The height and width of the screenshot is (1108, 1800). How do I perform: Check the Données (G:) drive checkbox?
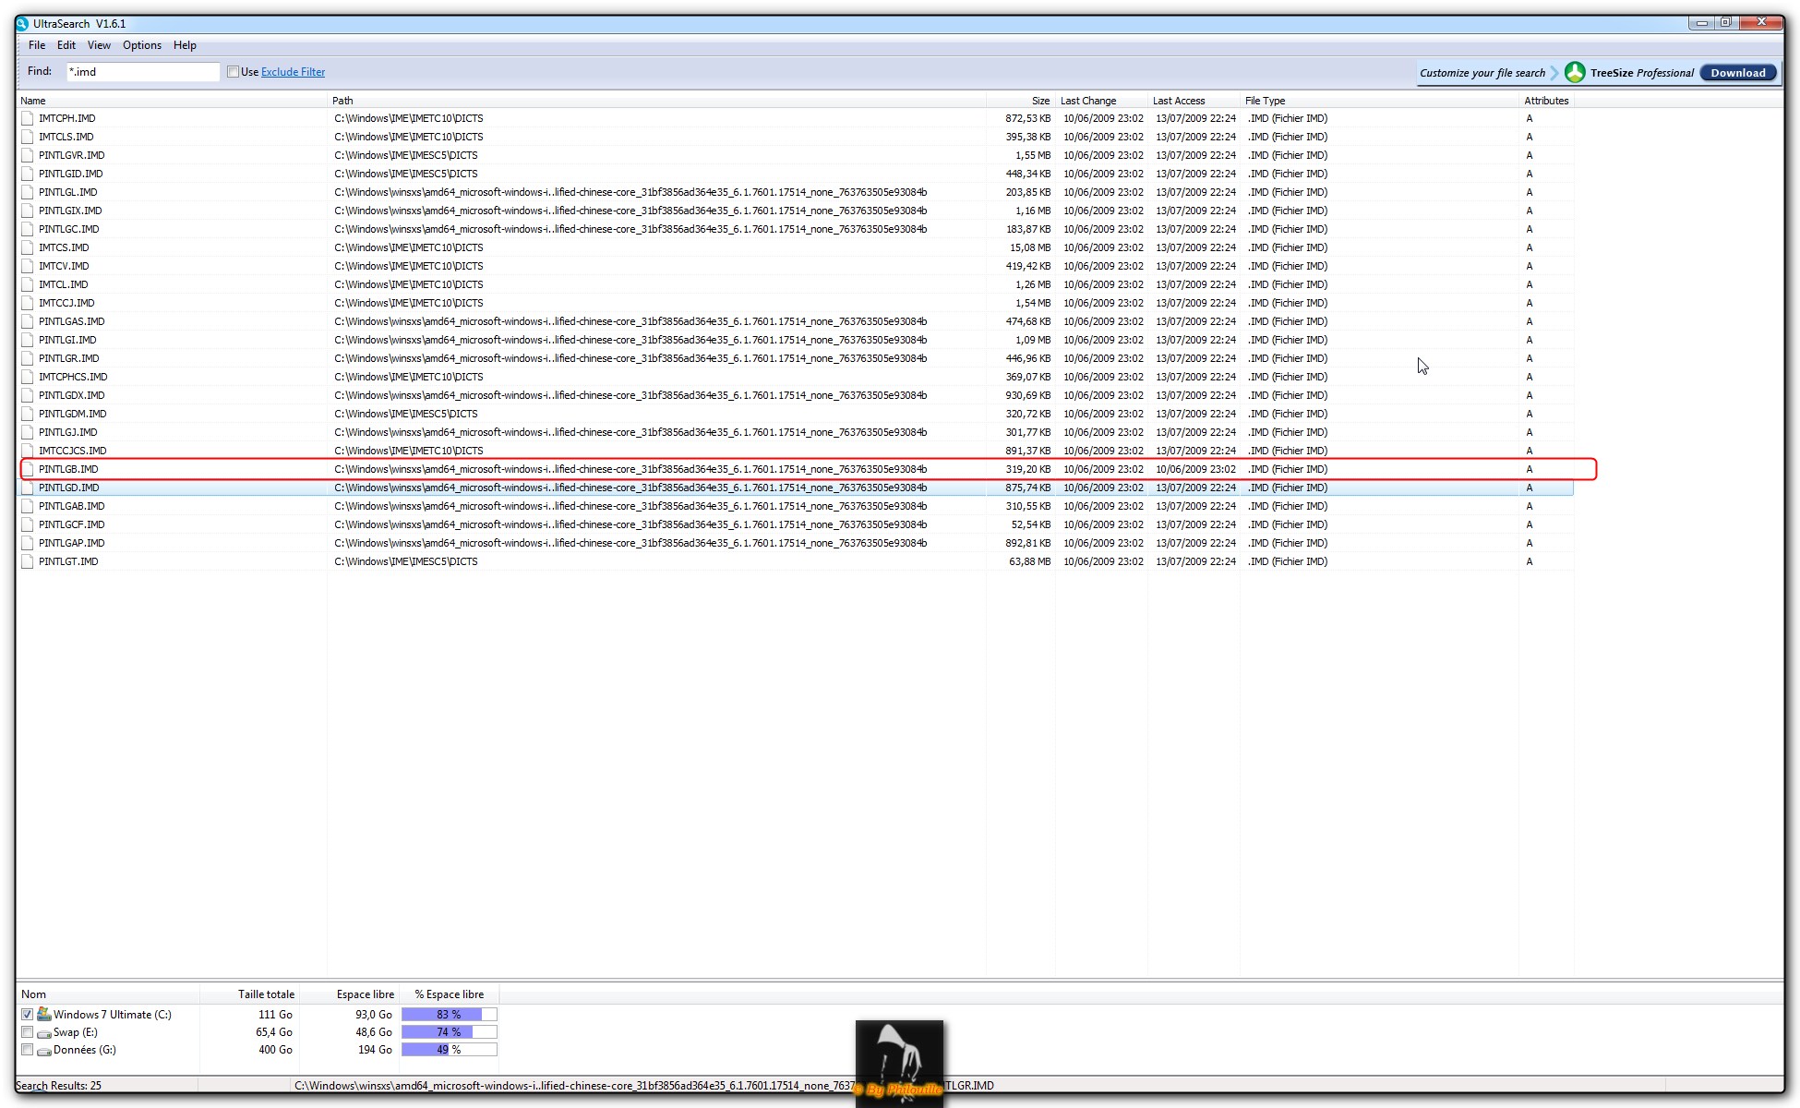point(28,1050)
